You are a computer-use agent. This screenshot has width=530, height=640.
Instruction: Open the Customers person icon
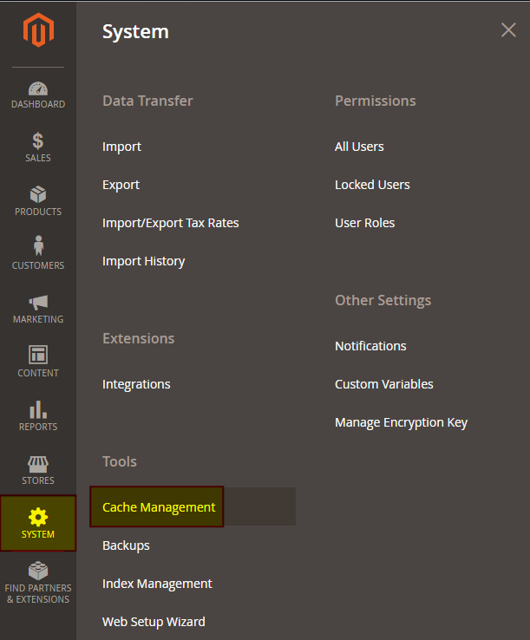tap(38, 247)
